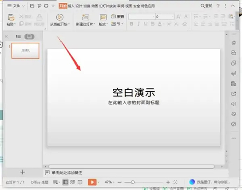The width and height of the screenshot is (242, 190).
Task: Click the zoom out minus button
Action: [119, 182]
